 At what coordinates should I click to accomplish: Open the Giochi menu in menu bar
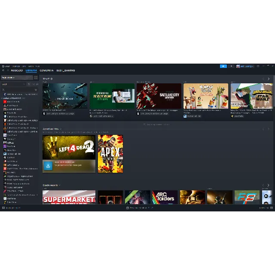(x=31, y=66)
